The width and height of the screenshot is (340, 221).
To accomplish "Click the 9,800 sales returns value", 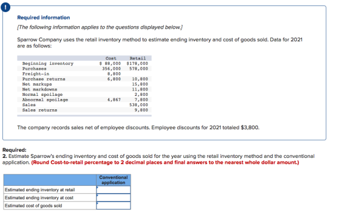I will point(141,110).
